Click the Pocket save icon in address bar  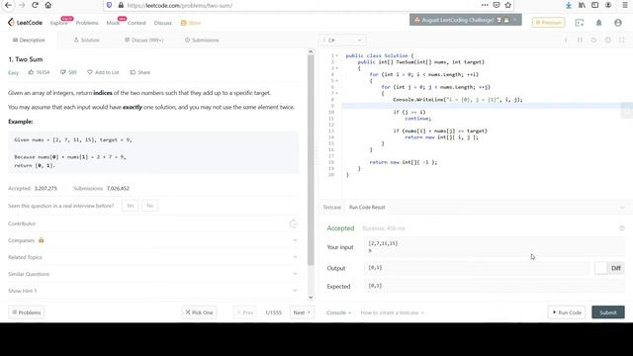click(497, 5)
